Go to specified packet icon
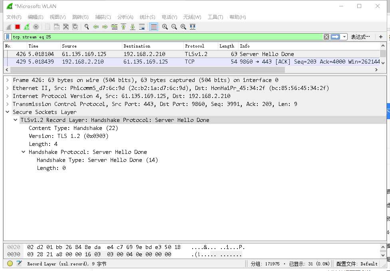 [114, 27]
